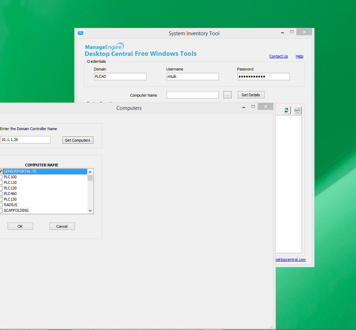Click the Computer Name input field

192,95
